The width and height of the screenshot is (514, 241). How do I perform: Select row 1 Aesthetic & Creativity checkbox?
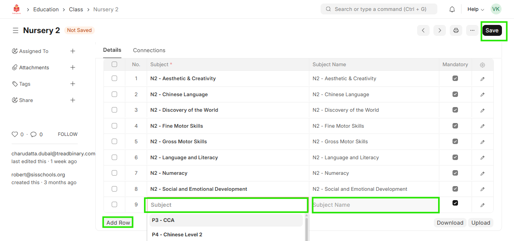(114, 78)
